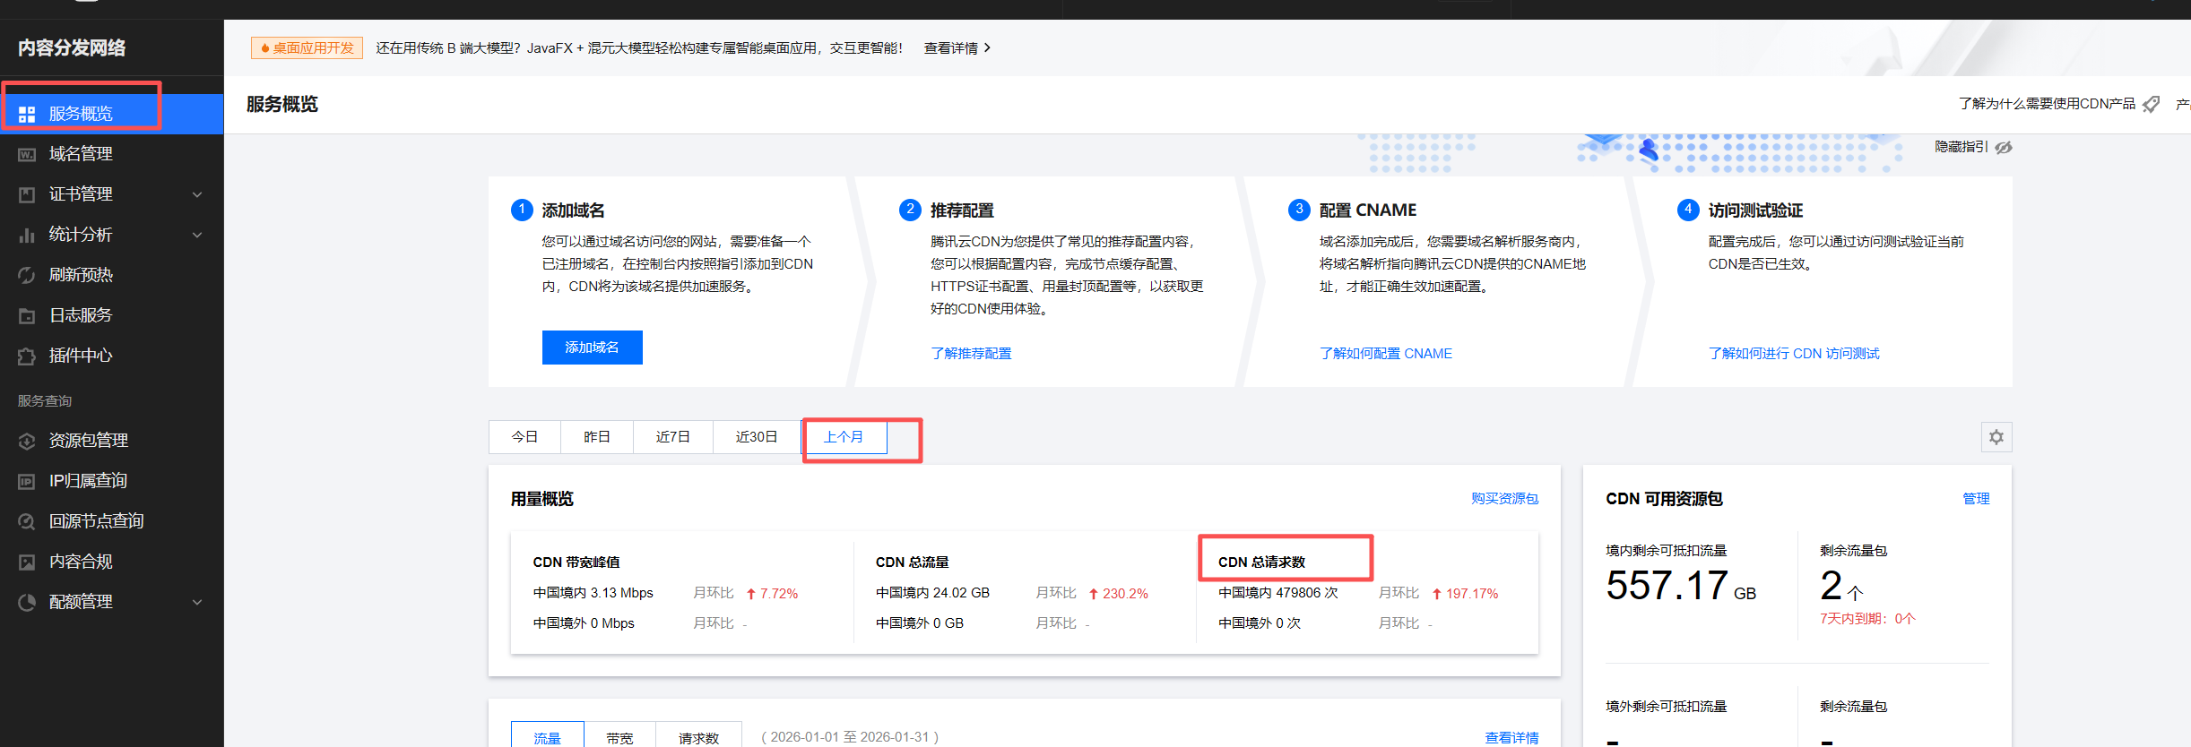Click the 回源节点查询 search icon
Screen dimensions: 2191x747
coord(27,521)
